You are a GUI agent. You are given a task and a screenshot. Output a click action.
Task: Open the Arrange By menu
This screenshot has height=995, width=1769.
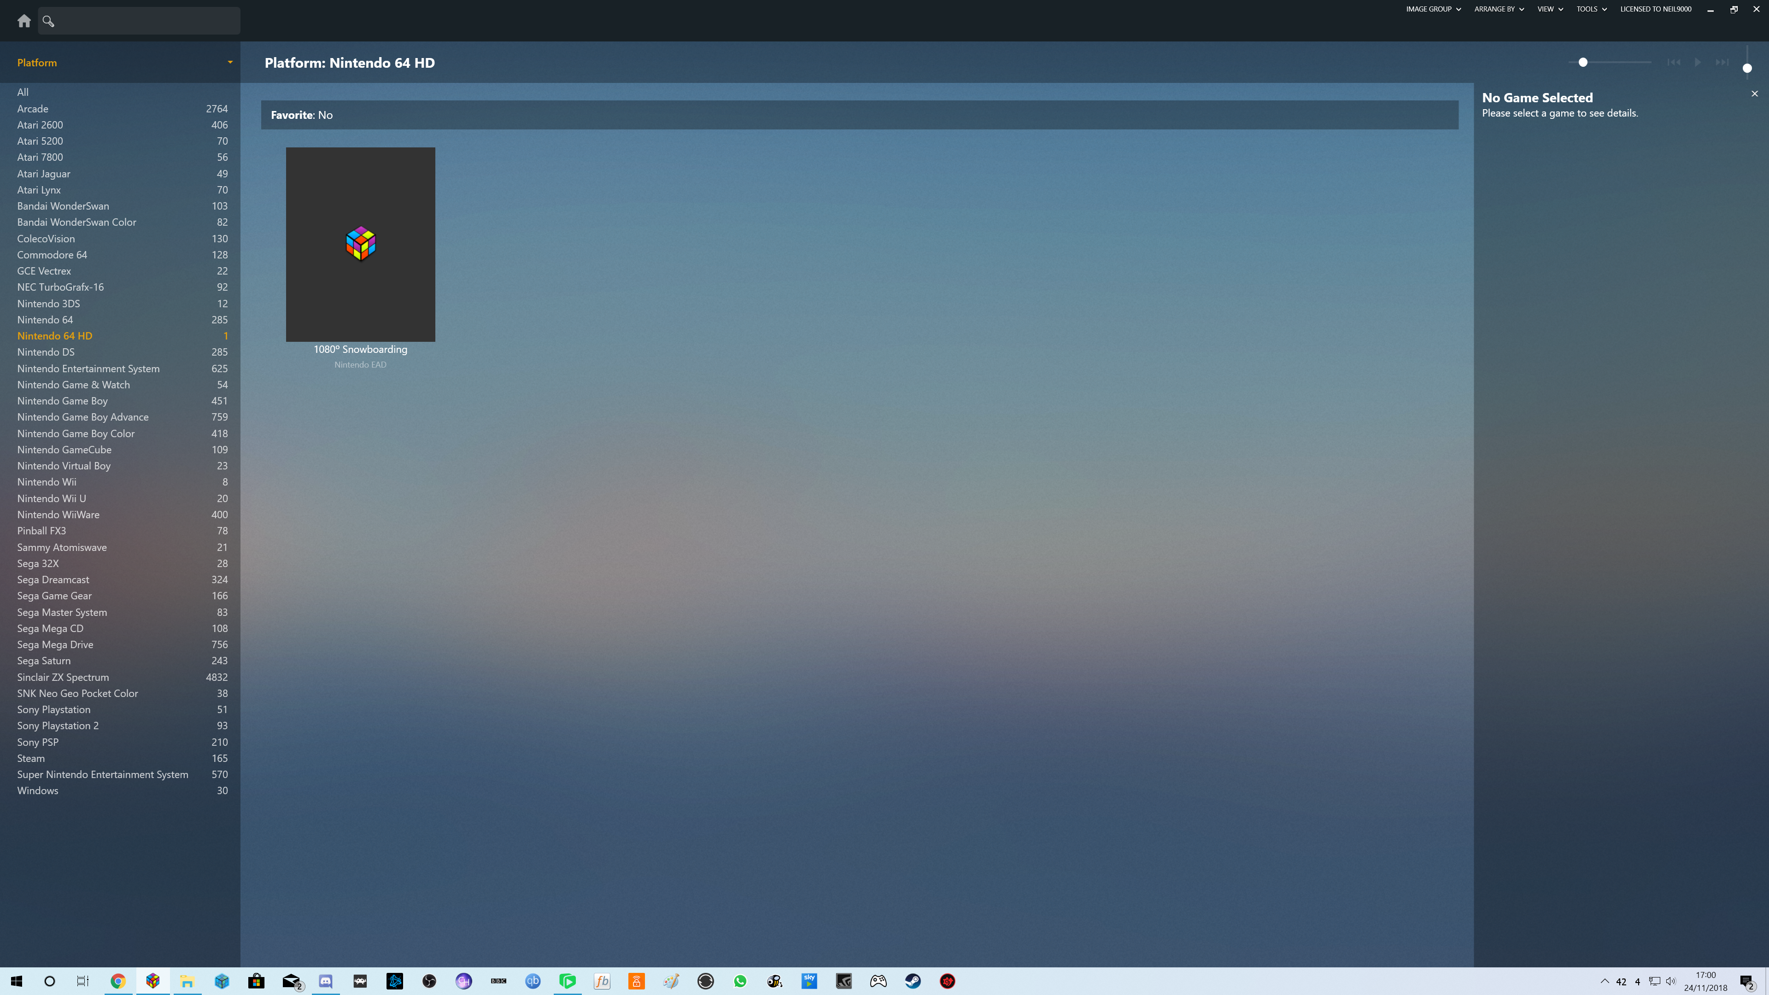[x=1499, y=9]
